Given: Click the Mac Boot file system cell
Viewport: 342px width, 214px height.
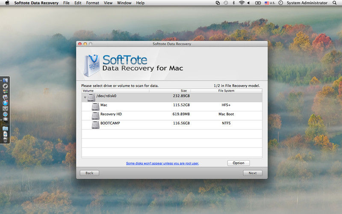Looking at the screenshot, I should [226, 114].
